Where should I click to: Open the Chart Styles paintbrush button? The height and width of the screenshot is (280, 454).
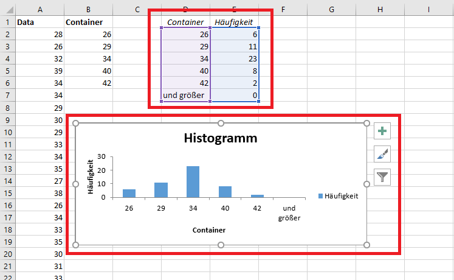[x=382, y=154]
